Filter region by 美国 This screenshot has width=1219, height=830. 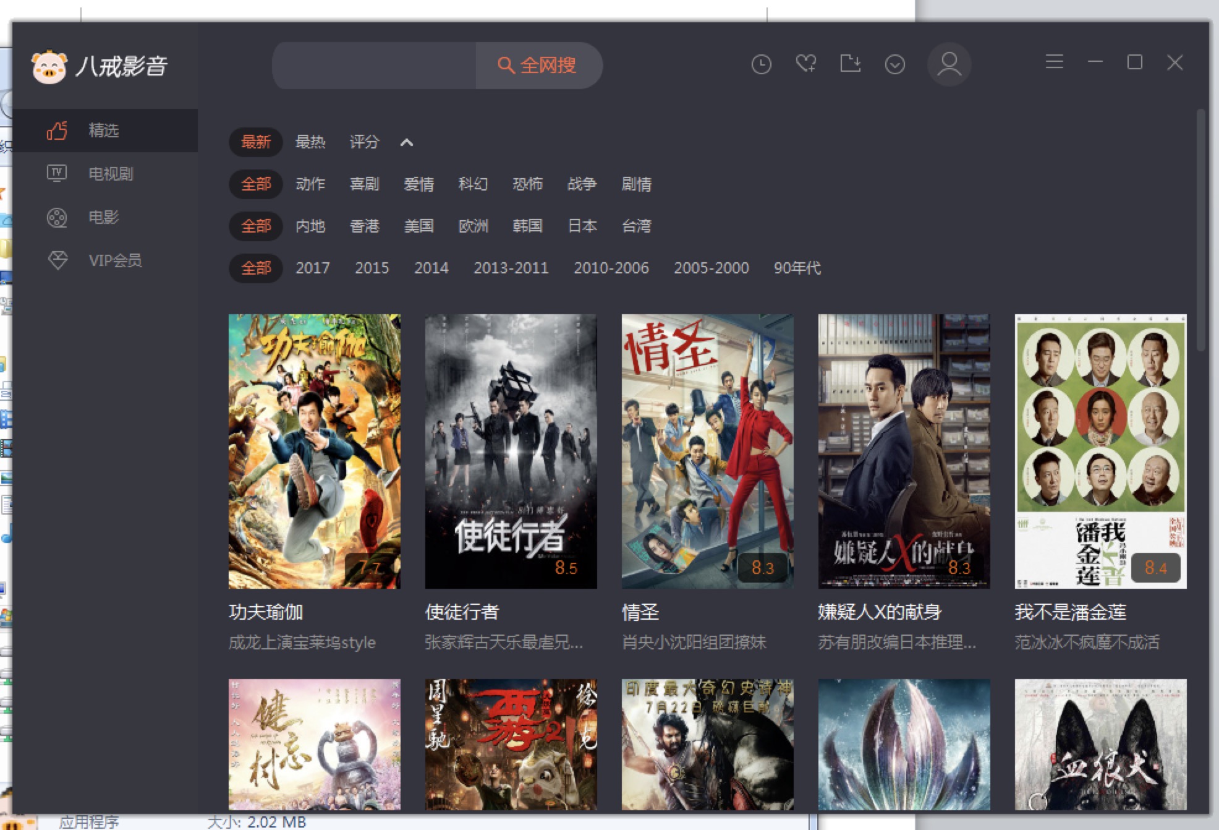point(419,226)
